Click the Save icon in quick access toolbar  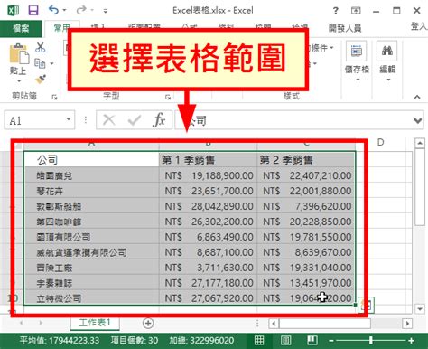33,11
